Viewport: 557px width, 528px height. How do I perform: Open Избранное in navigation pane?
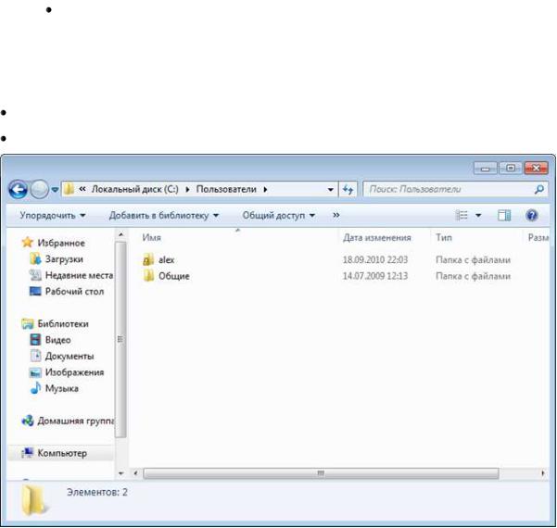tap(61, 243)
